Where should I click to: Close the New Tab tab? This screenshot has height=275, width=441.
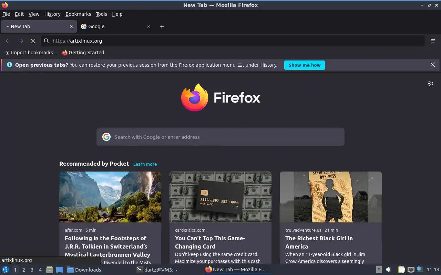pos(71,26)
